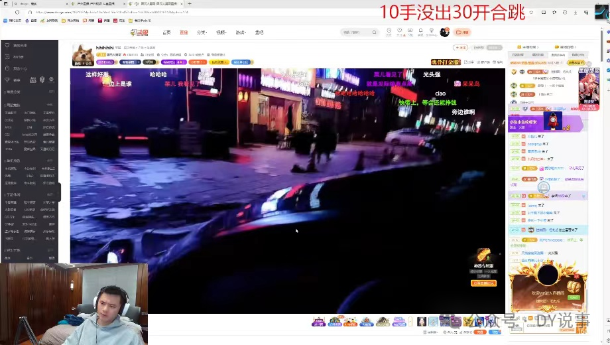Open the heart follow list icon
Screen dimensions: 610x345
click(400, 32)
